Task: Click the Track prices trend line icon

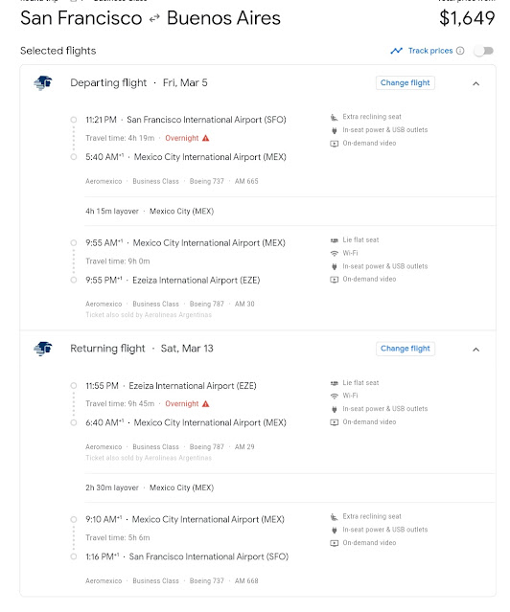Action: (396, 51)
